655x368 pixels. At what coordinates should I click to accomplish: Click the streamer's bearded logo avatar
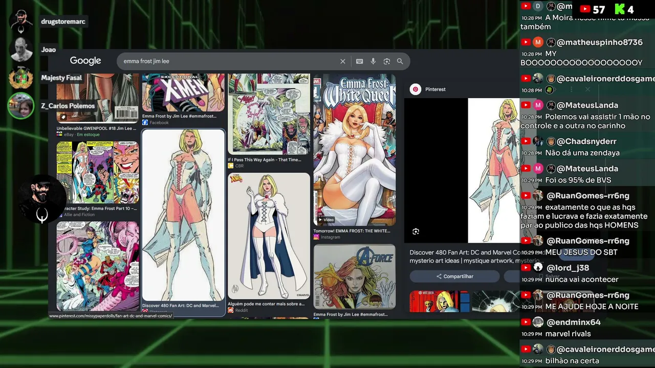(x=42, y=200)
